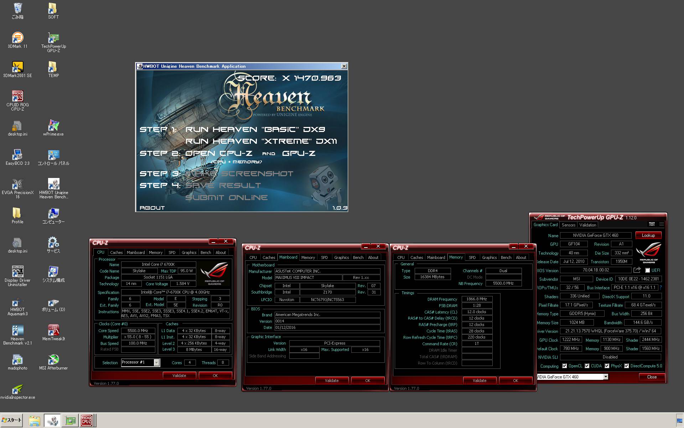This screenshot has width=684, height=428.
Task: Toggle the PhysX checkbox
Action: 607,366
